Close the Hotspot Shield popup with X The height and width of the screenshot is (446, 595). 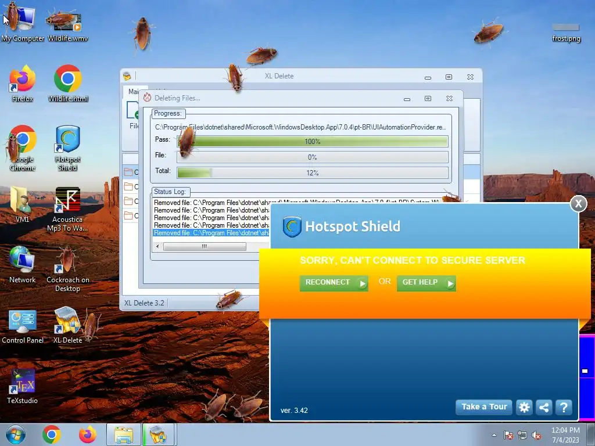point(578,204)
